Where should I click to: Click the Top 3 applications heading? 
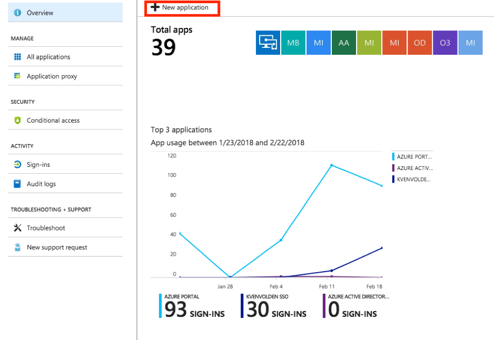pyautogui.click(x=181, y=129)
